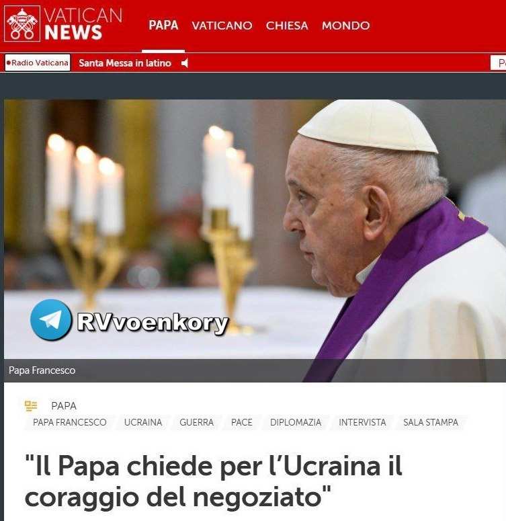This screenshot has height=521, width=506.
Task: Open the UCRAINA tag
Action: pyautogui.click(x=143, y=422)
